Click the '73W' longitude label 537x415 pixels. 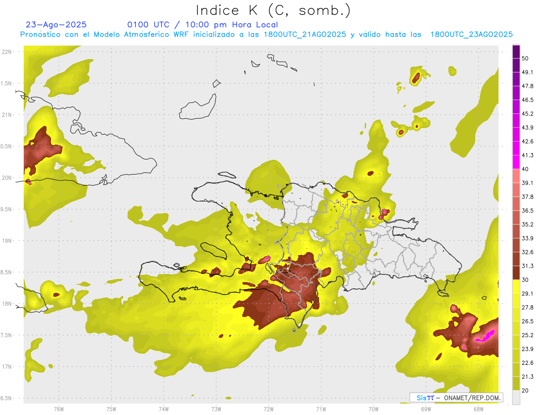(216, 409)
